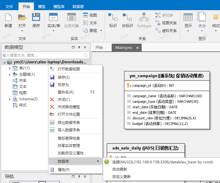Open dropdown arrow next to 图框

(x=101, y=30)
